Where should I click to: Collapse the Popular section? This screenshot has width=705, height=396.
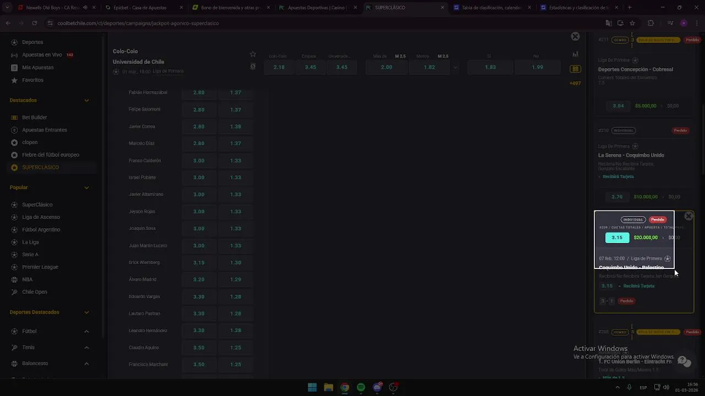[86, 188]
